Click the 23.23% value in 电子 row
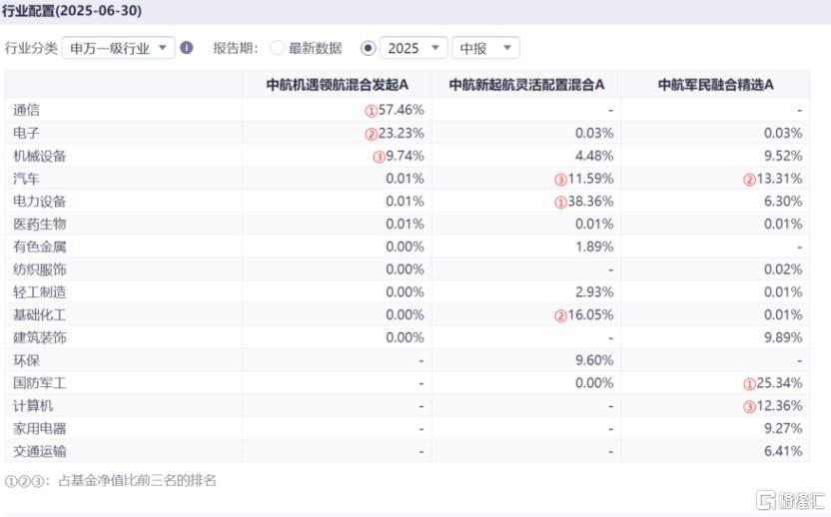Screen dimensions: 831x517 tap(401, 133)
